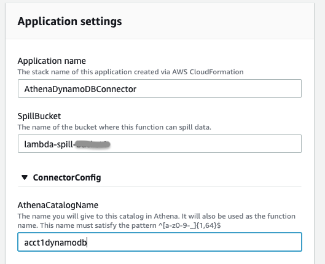Focus the Application name input field

160,88
